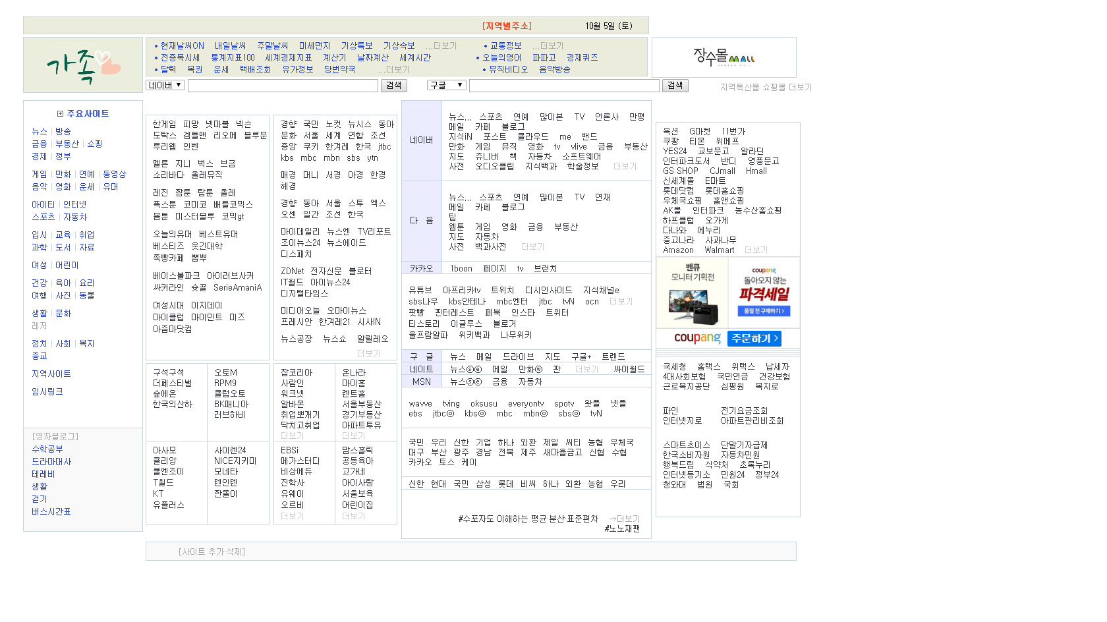The width and height of the screenshot is (1107, 622).
Task: Click the 가족 site logo
Action: point(83,65)
